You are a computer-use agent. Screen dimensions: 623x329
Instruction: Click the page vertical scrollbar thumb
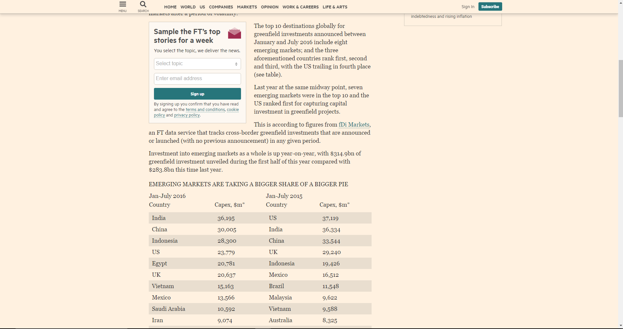tap(621, 88)
